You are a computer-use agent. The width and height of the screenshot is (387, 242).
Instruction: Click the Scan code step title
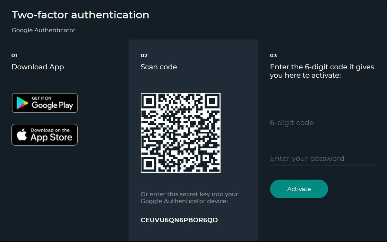159,67
